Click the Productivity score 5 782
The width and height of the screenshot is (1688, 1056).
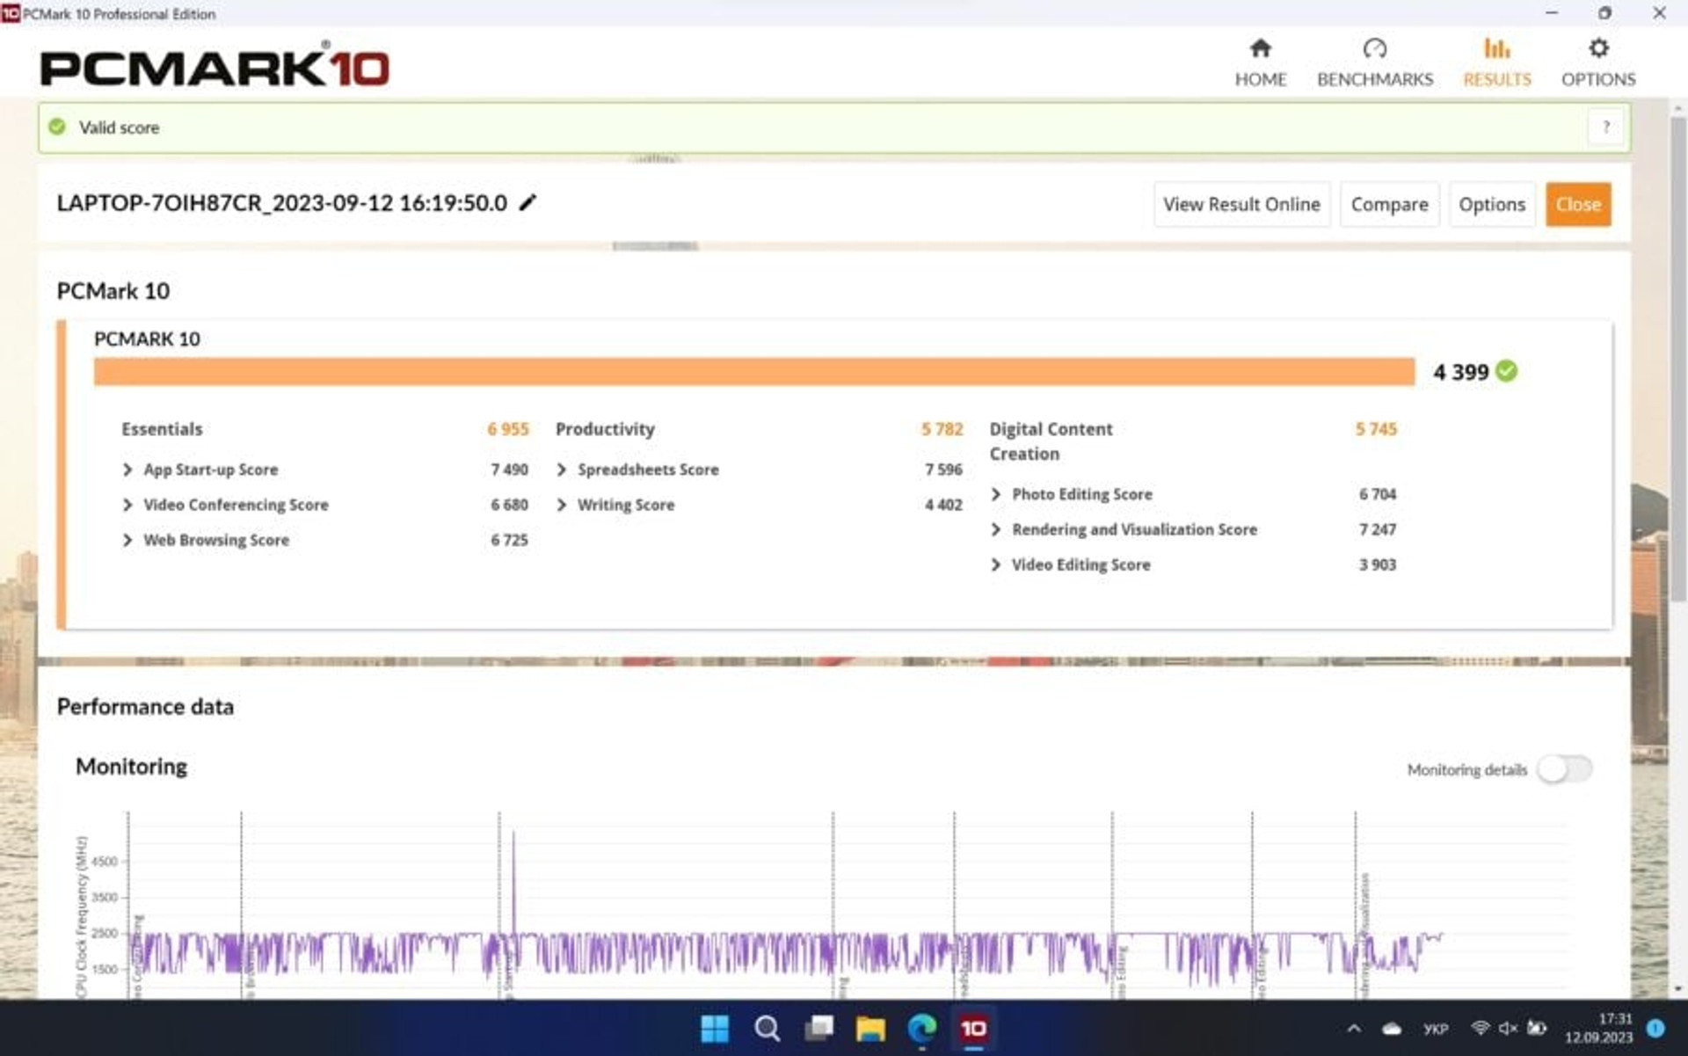tap(942, 429)
